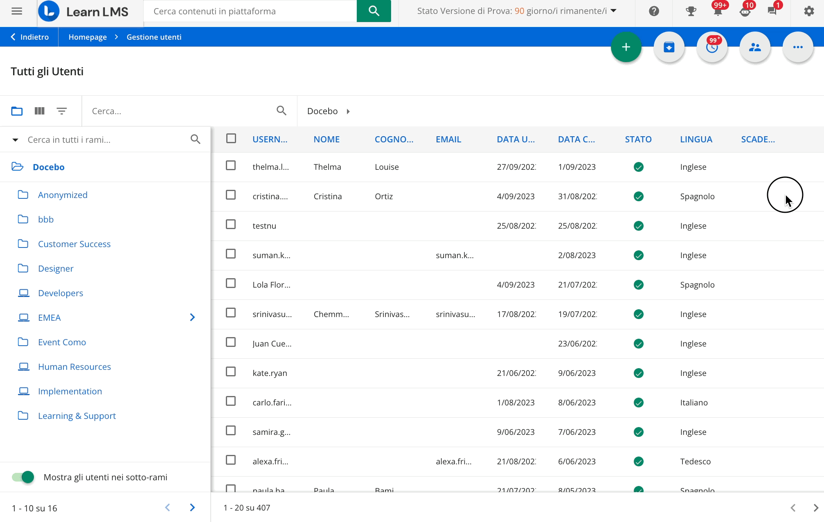Click the archive download round button
Viewport: 824px width, 522px height.
pos(669,47)
